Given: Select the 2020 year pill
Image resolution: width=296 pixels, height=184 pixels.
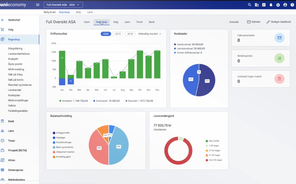Looking at the screenshot, I should (106, 34).
